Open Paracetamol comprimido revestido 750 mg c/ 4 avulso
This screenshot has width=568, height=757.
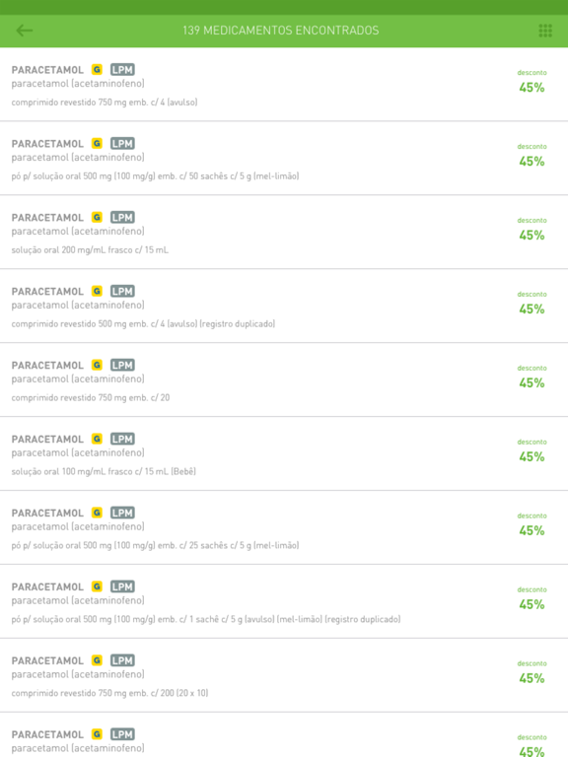pos(284,85)
